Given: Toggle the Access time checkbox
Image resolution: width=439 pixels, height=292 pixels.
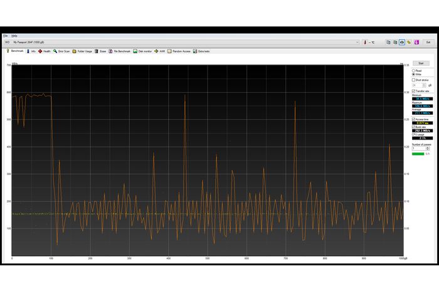Looking at the screenshot, I should 413,119.
